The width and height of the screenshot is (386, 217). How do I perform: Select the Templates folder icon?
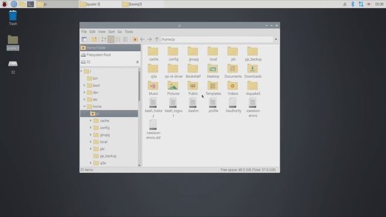(213, 89)
